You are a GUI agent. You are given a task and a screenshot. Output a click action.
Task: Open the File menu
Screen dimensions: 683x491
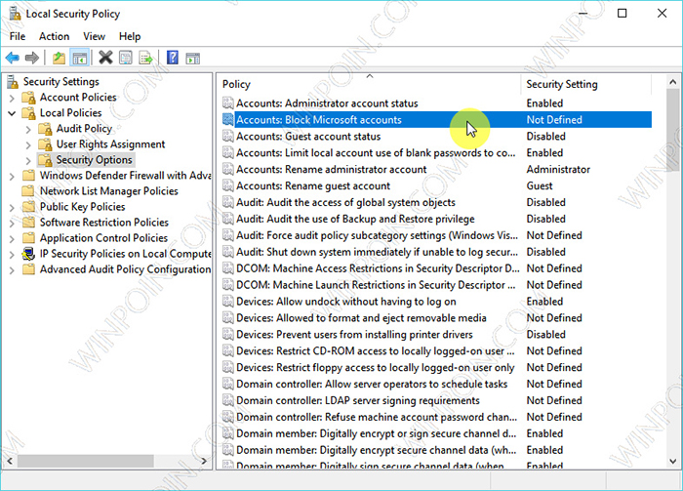tap(18, 36)
